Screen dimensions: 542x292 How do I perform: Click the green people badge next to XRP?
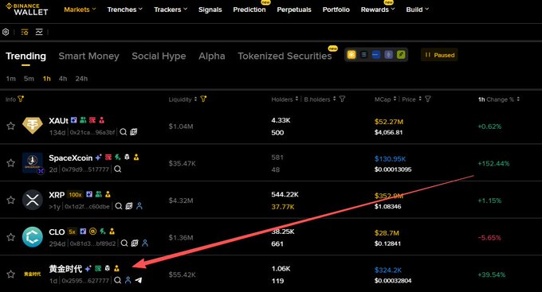[x=99, y=194]
